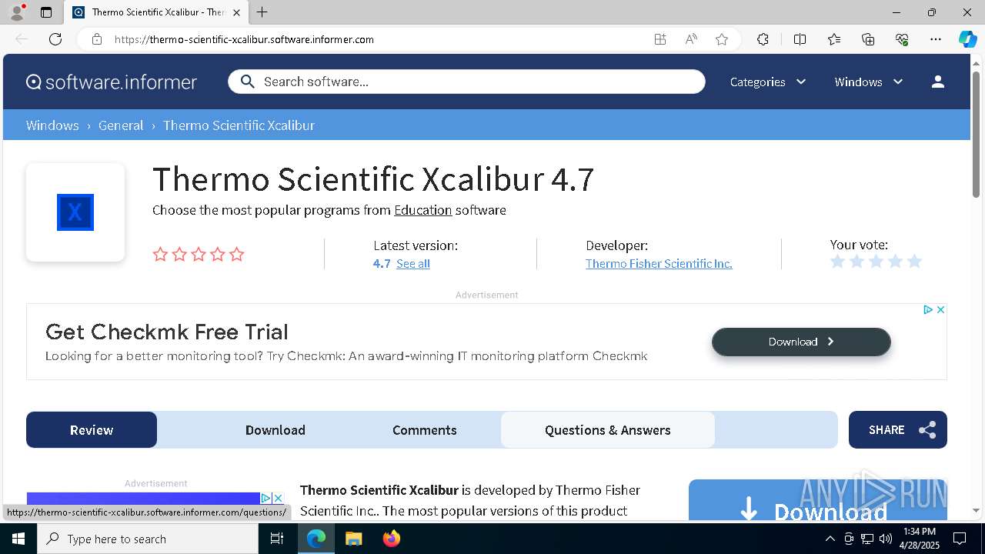Viewport: 985px width, 554px height.
Task: Open the user account icon
Action: [x=937, y=82]
